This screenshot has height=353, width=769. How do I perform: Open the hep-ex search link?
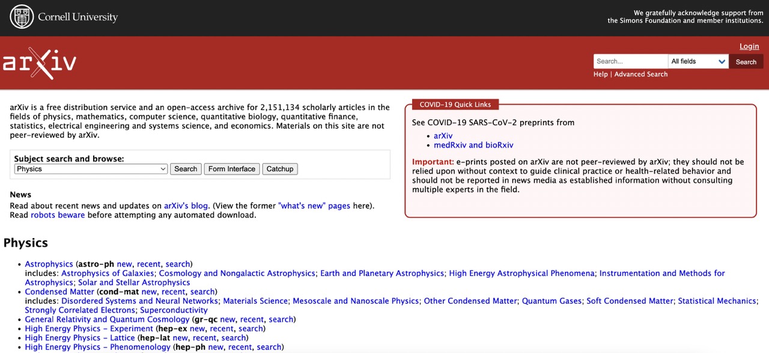251,328
